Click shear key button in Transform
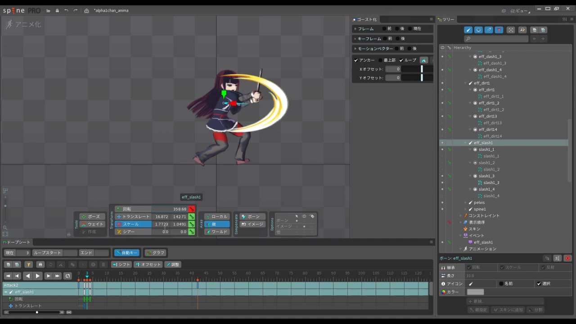This screenshot has width=576, height=324. (191, 232)
